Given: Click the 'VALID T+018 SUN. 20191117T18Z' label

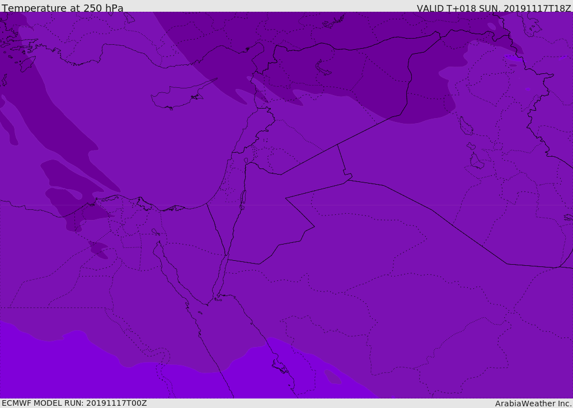Looking at the screenshot, I should coord(494,8).
